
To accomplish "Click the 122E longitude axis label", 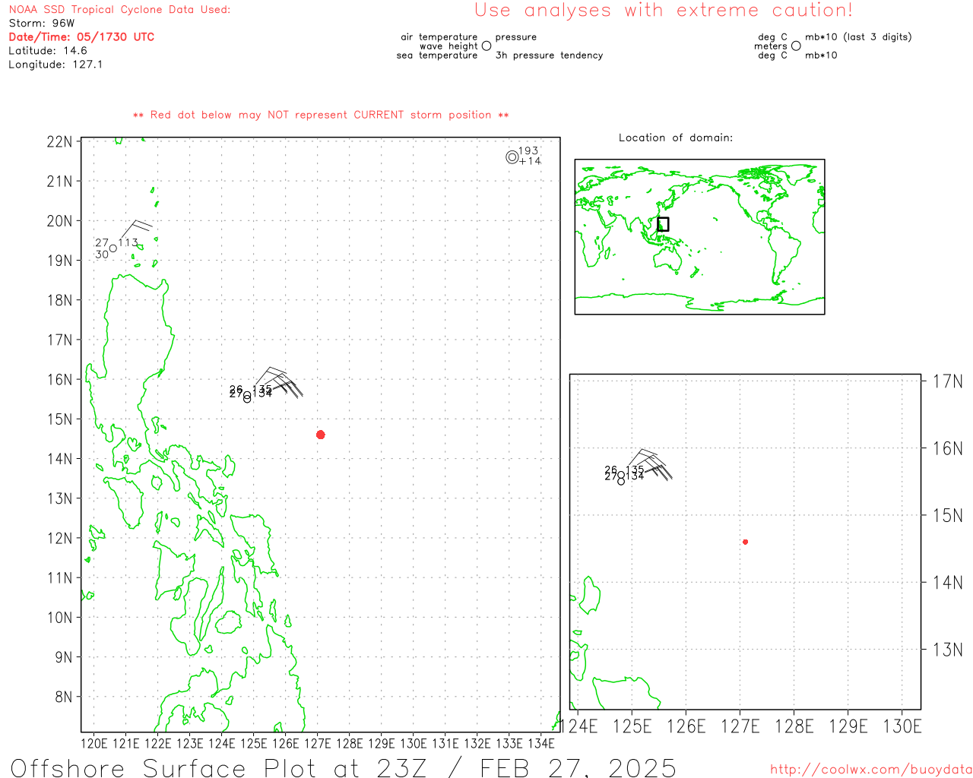I will (158, 743).
